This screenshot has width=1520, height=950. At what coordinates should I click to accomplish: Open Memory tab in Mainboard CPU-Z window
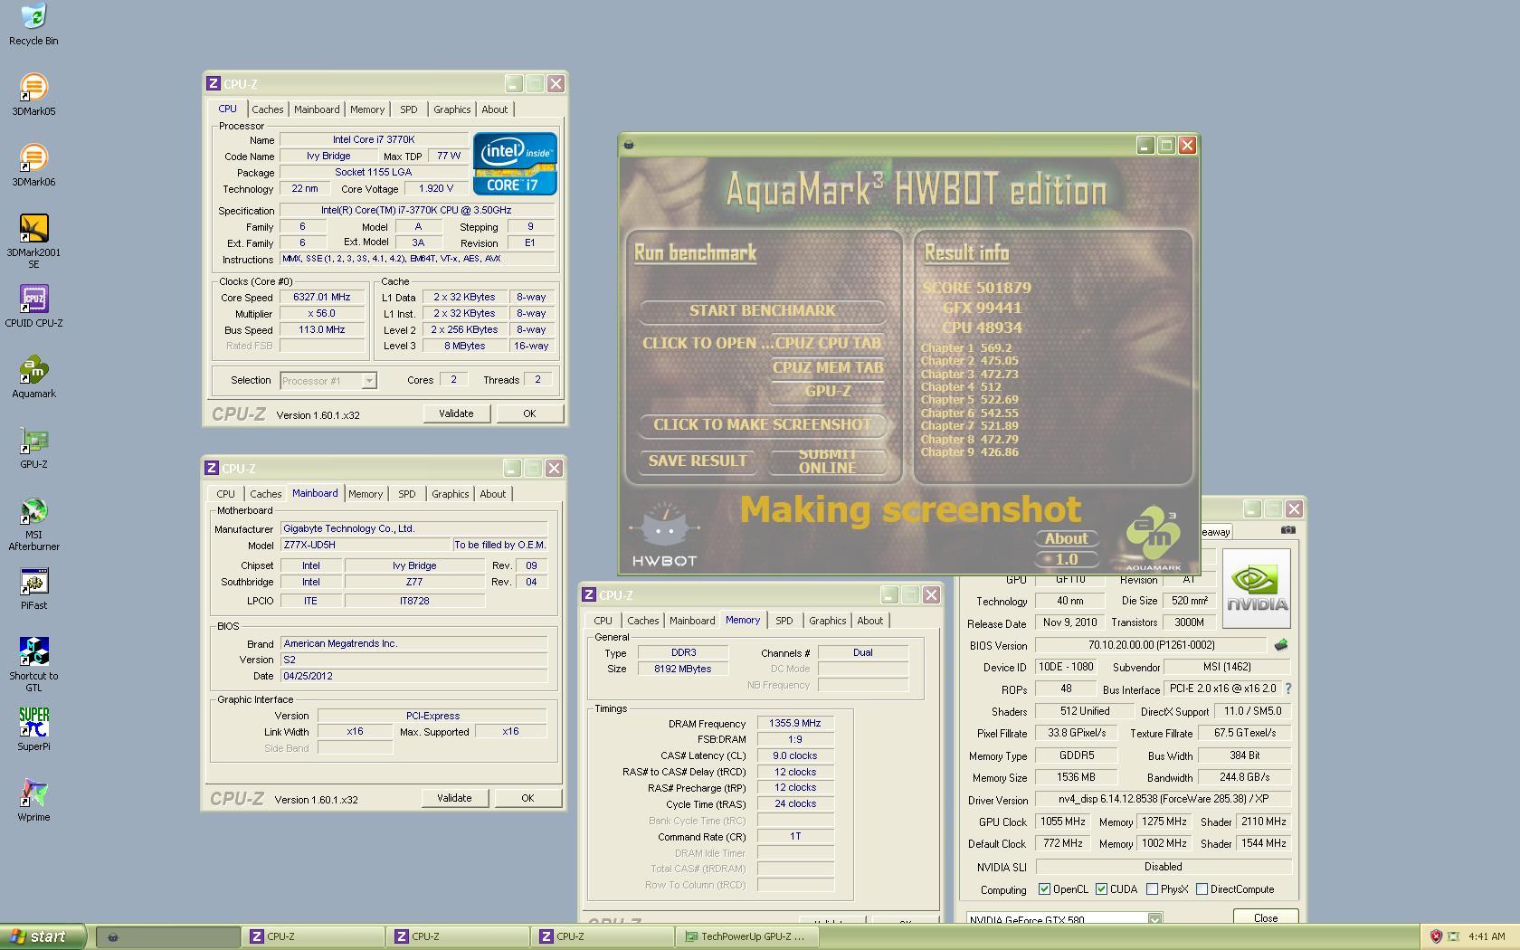coord(366,494)
